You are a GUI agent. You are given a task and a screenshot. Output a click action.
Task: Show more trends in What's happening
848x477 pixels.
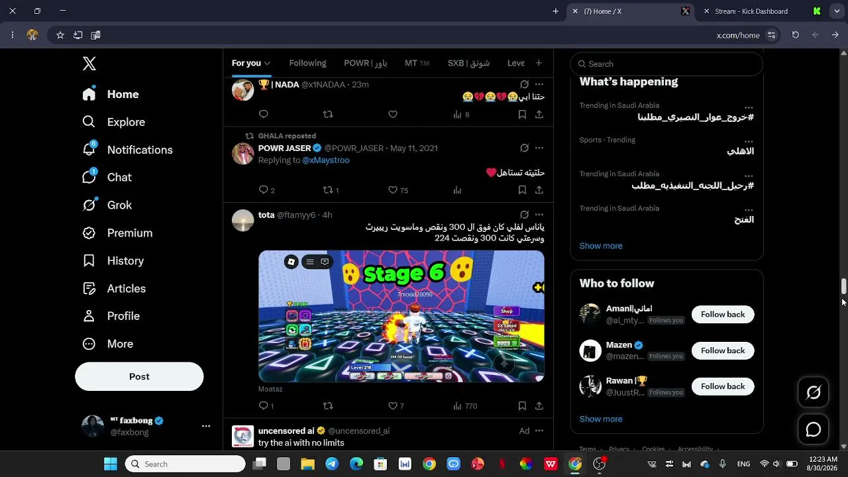coord(601,246)
